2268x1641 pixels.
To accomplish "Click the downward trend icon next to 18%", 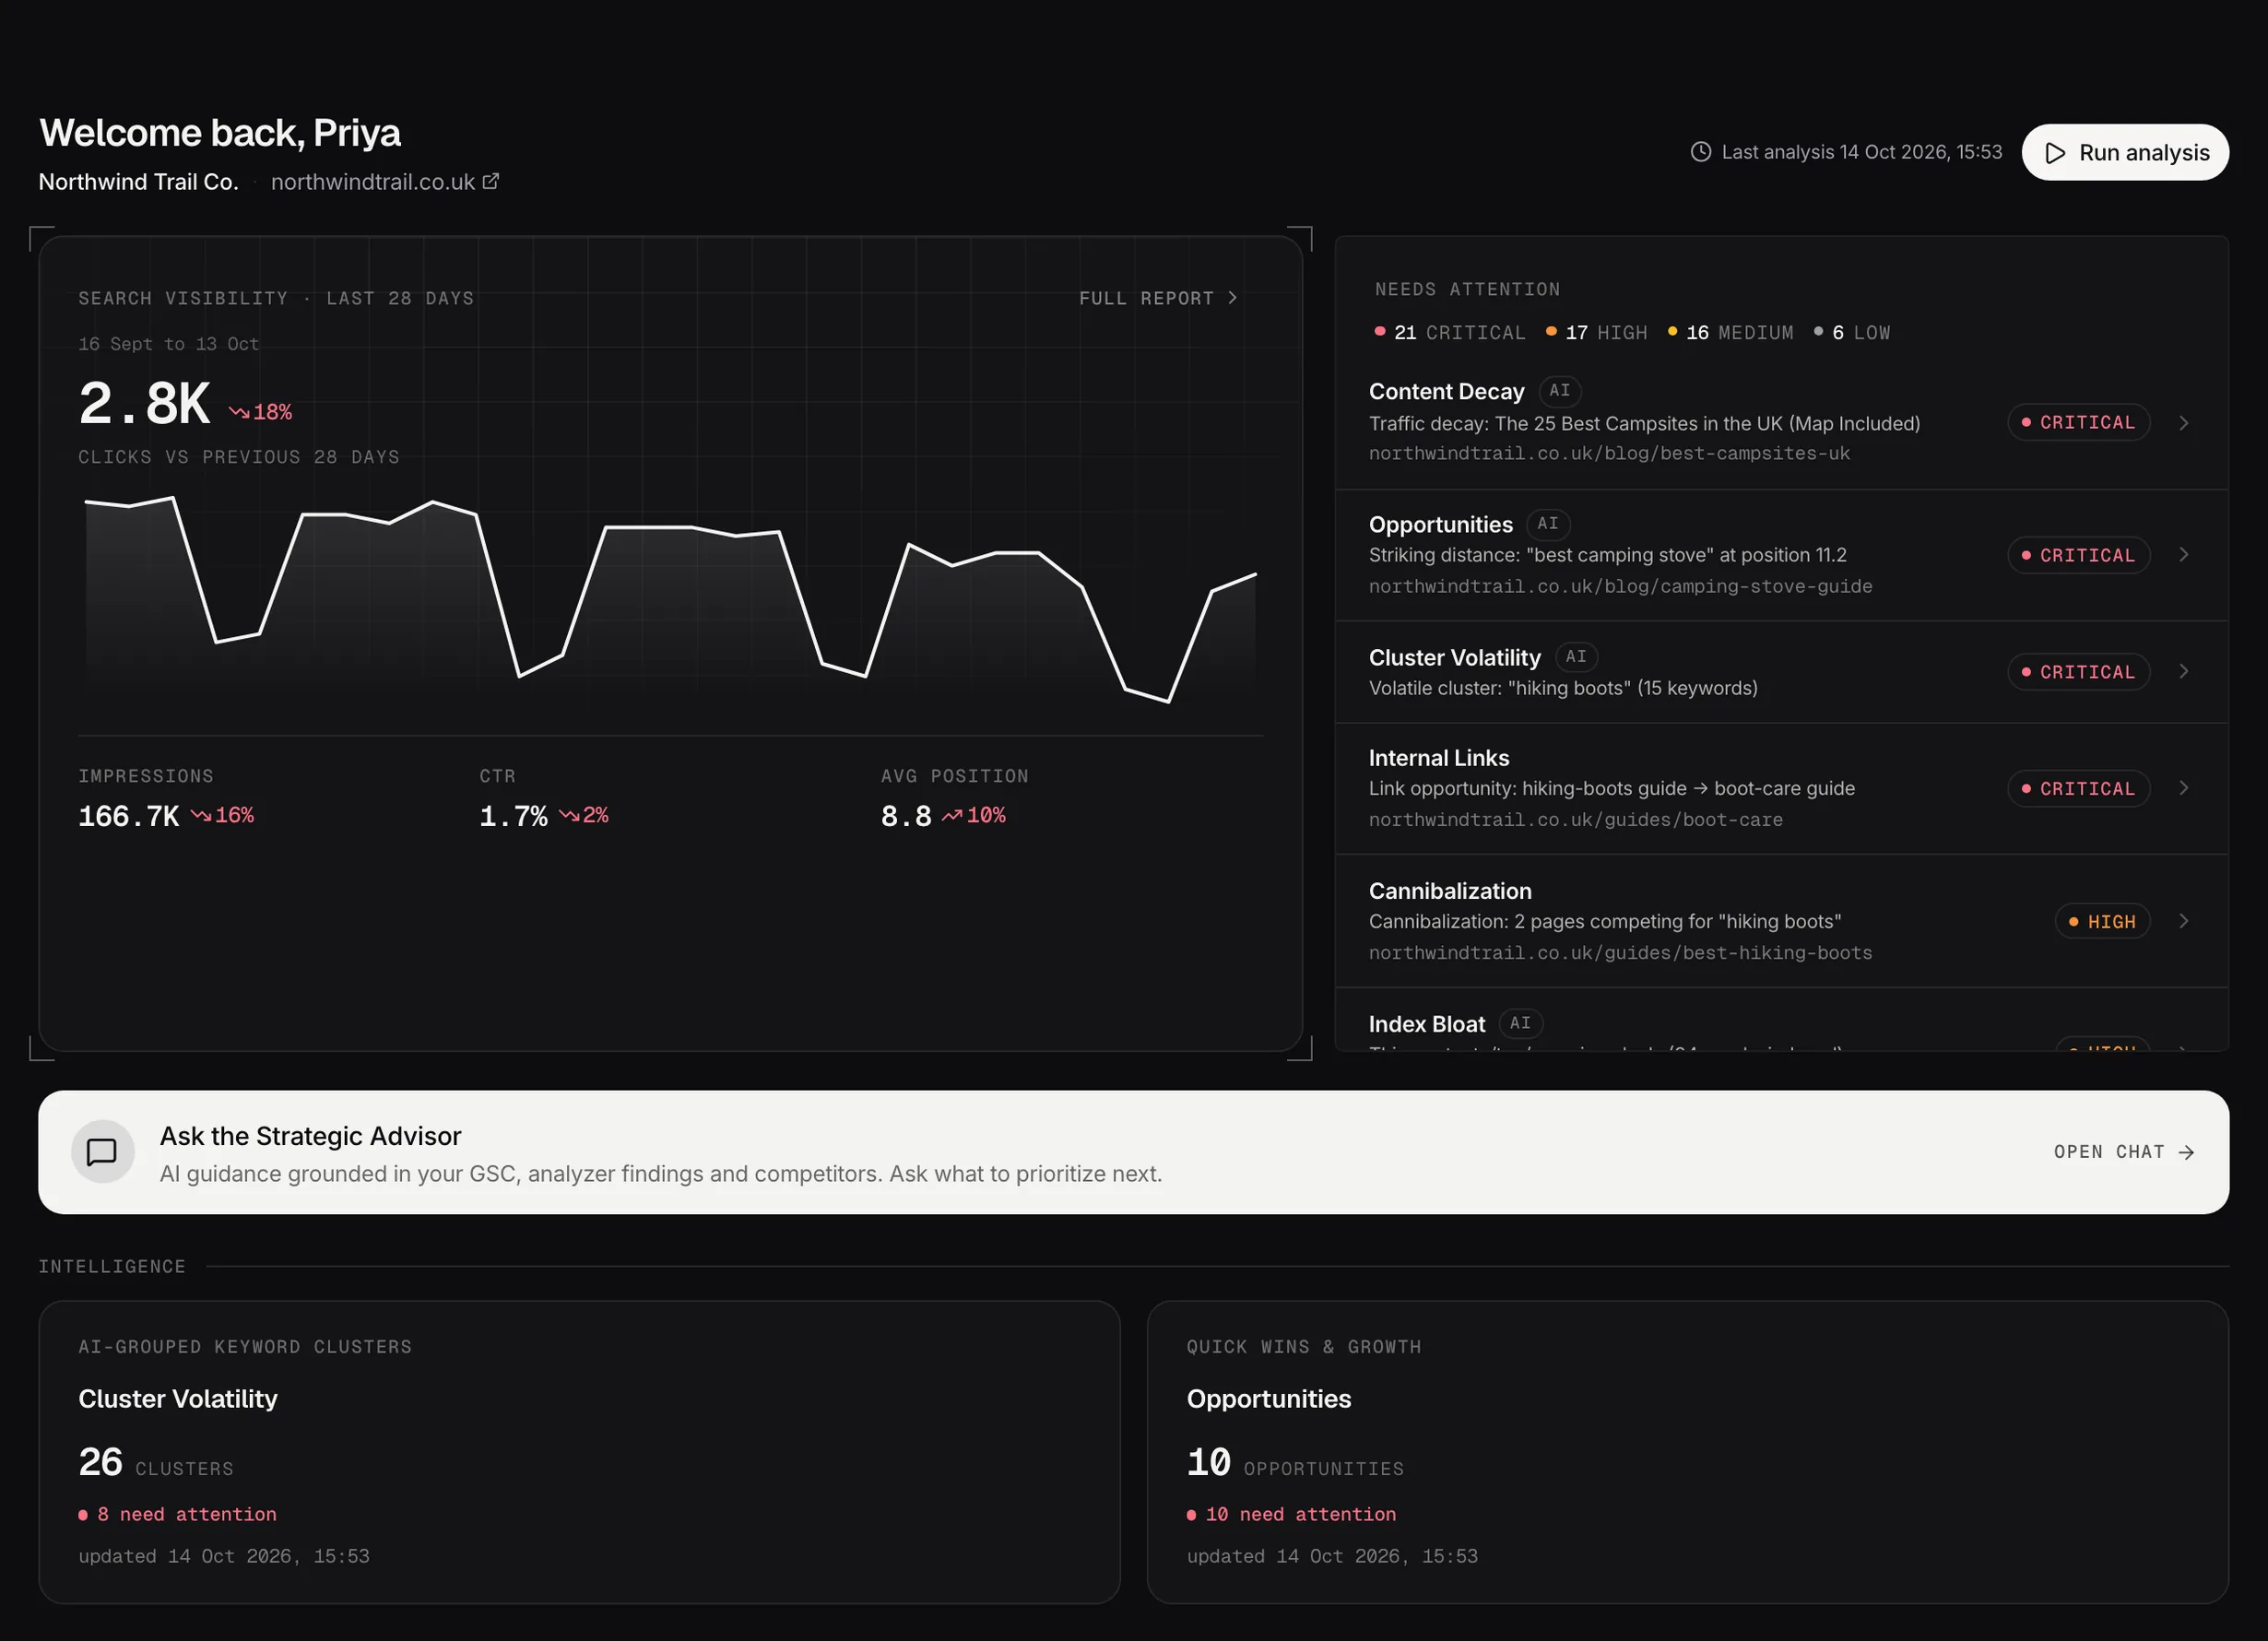I will pyautogui.click(x=238, y=412).
